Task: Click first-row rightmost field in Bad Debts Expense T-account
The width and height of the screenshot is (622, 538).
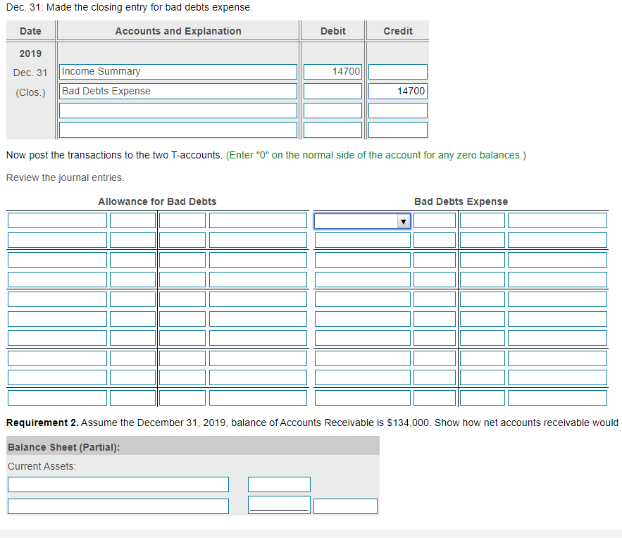Action: (x=557, y=220)
